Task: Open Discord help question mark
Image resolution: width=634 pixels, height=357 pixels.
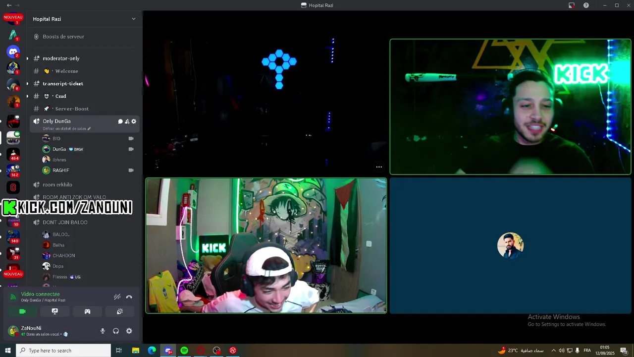Action: (586, 5)
